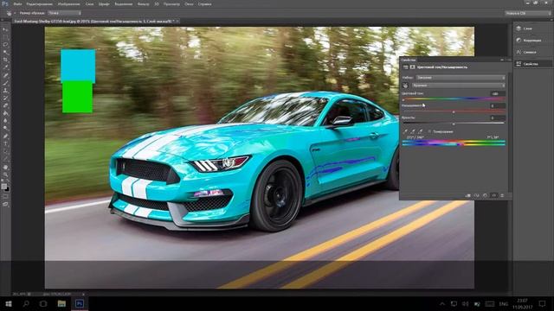Select the Lasso tool

[5, 45]
